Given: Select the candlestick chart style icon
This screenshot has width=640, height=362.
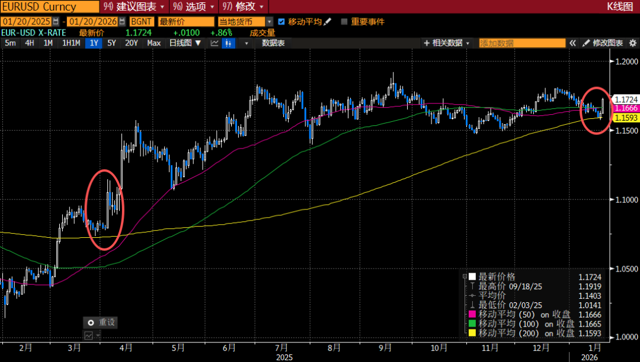Looking at the screenshot, I should (228, 43).
